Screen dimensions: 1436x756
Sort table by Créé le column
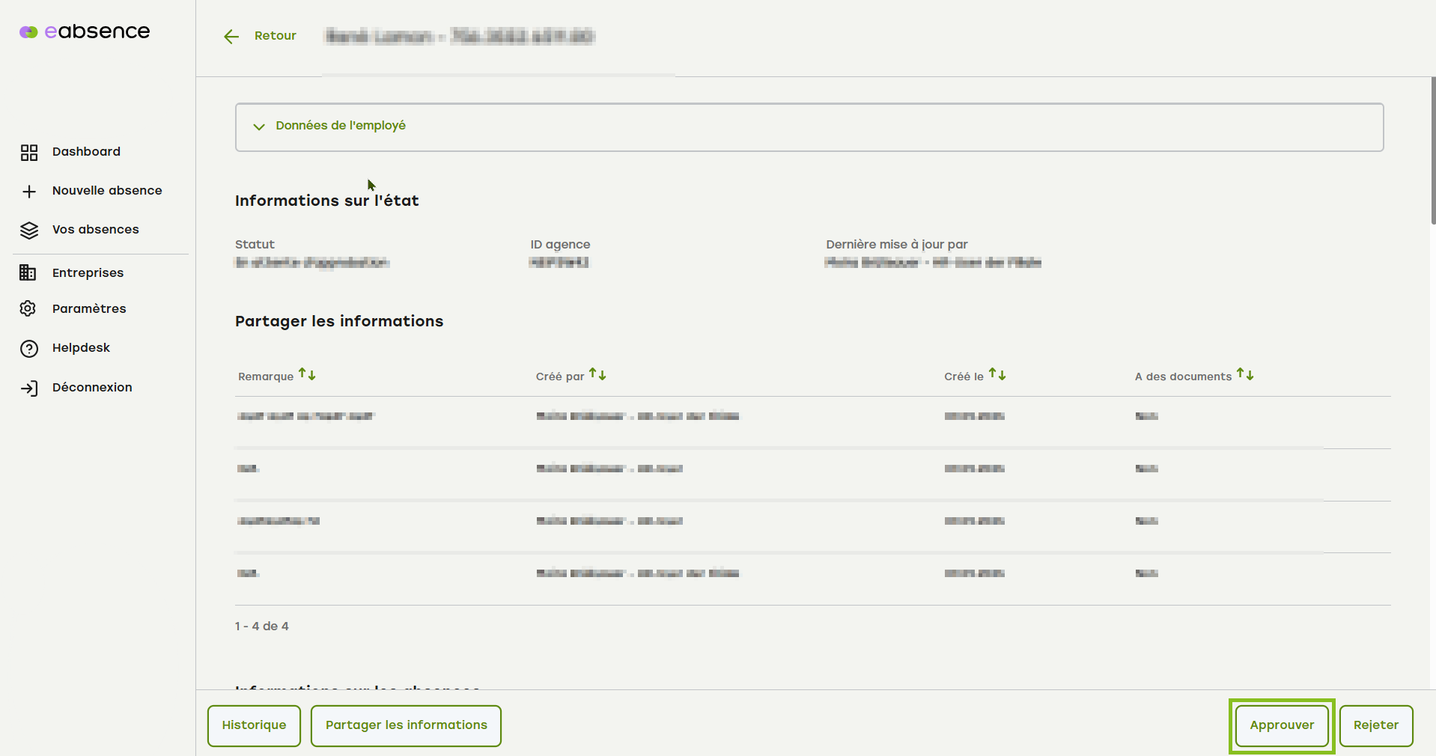tap(997, 374)
